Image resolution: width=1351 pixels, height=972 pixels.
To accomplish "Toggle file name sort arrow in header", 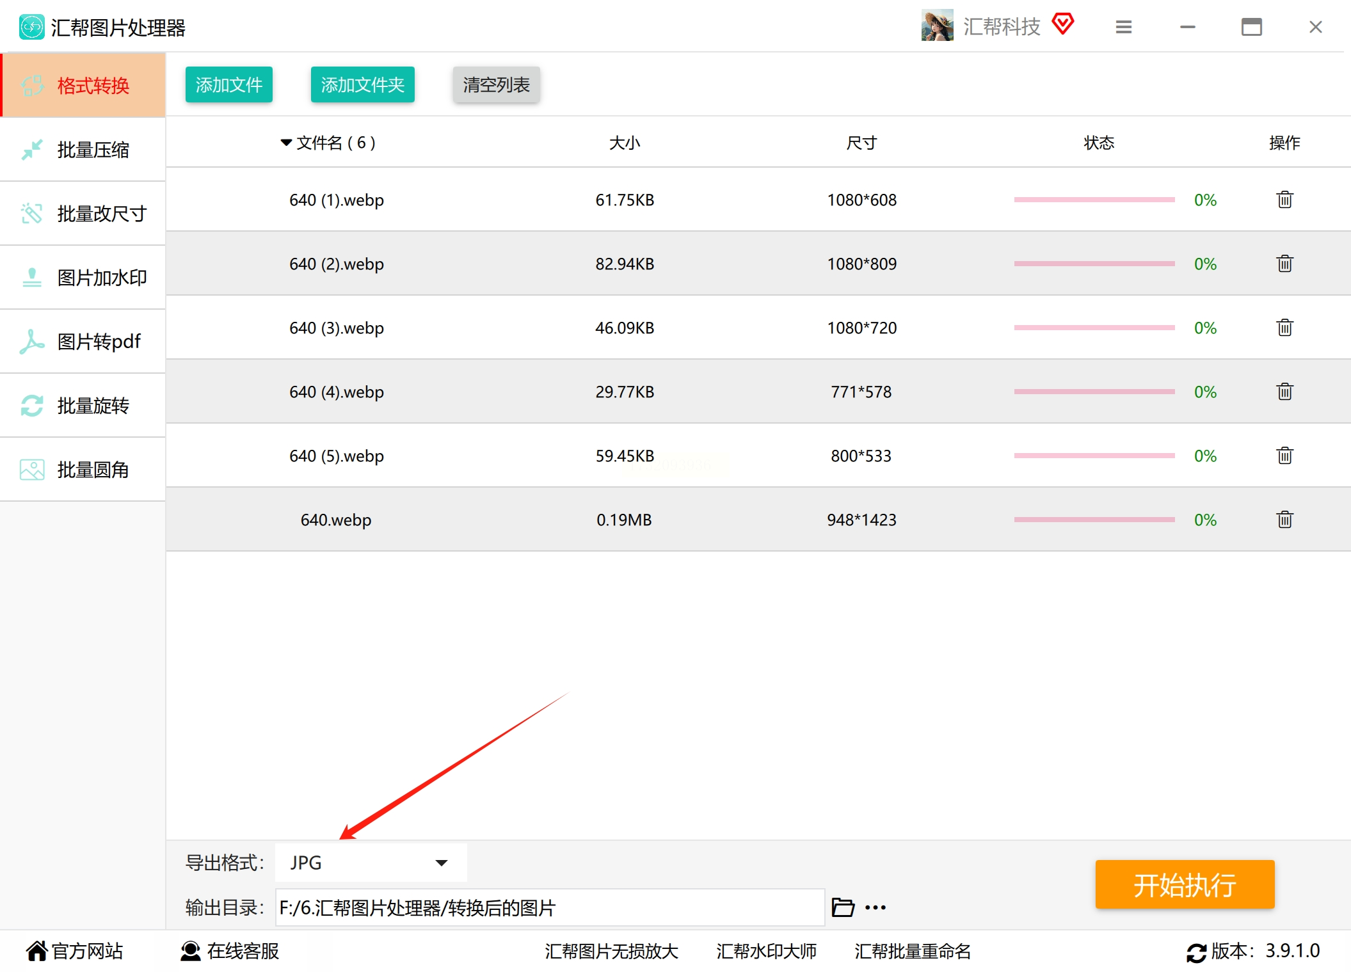I will [286, 142].
